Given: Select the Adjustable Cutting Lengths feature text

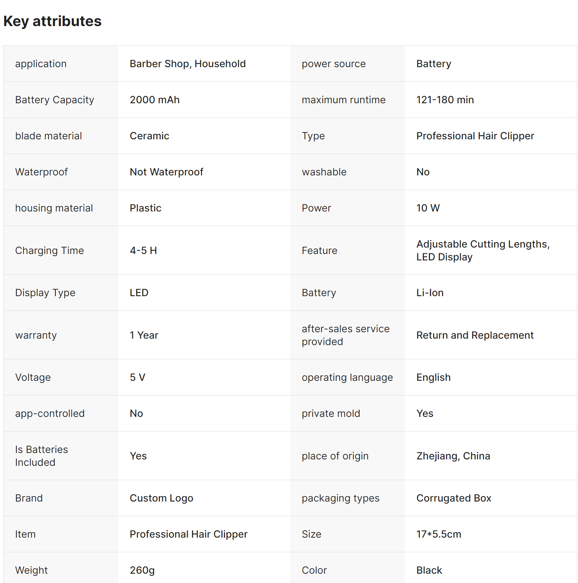Looking at the screenshot, I should [483, 244].
